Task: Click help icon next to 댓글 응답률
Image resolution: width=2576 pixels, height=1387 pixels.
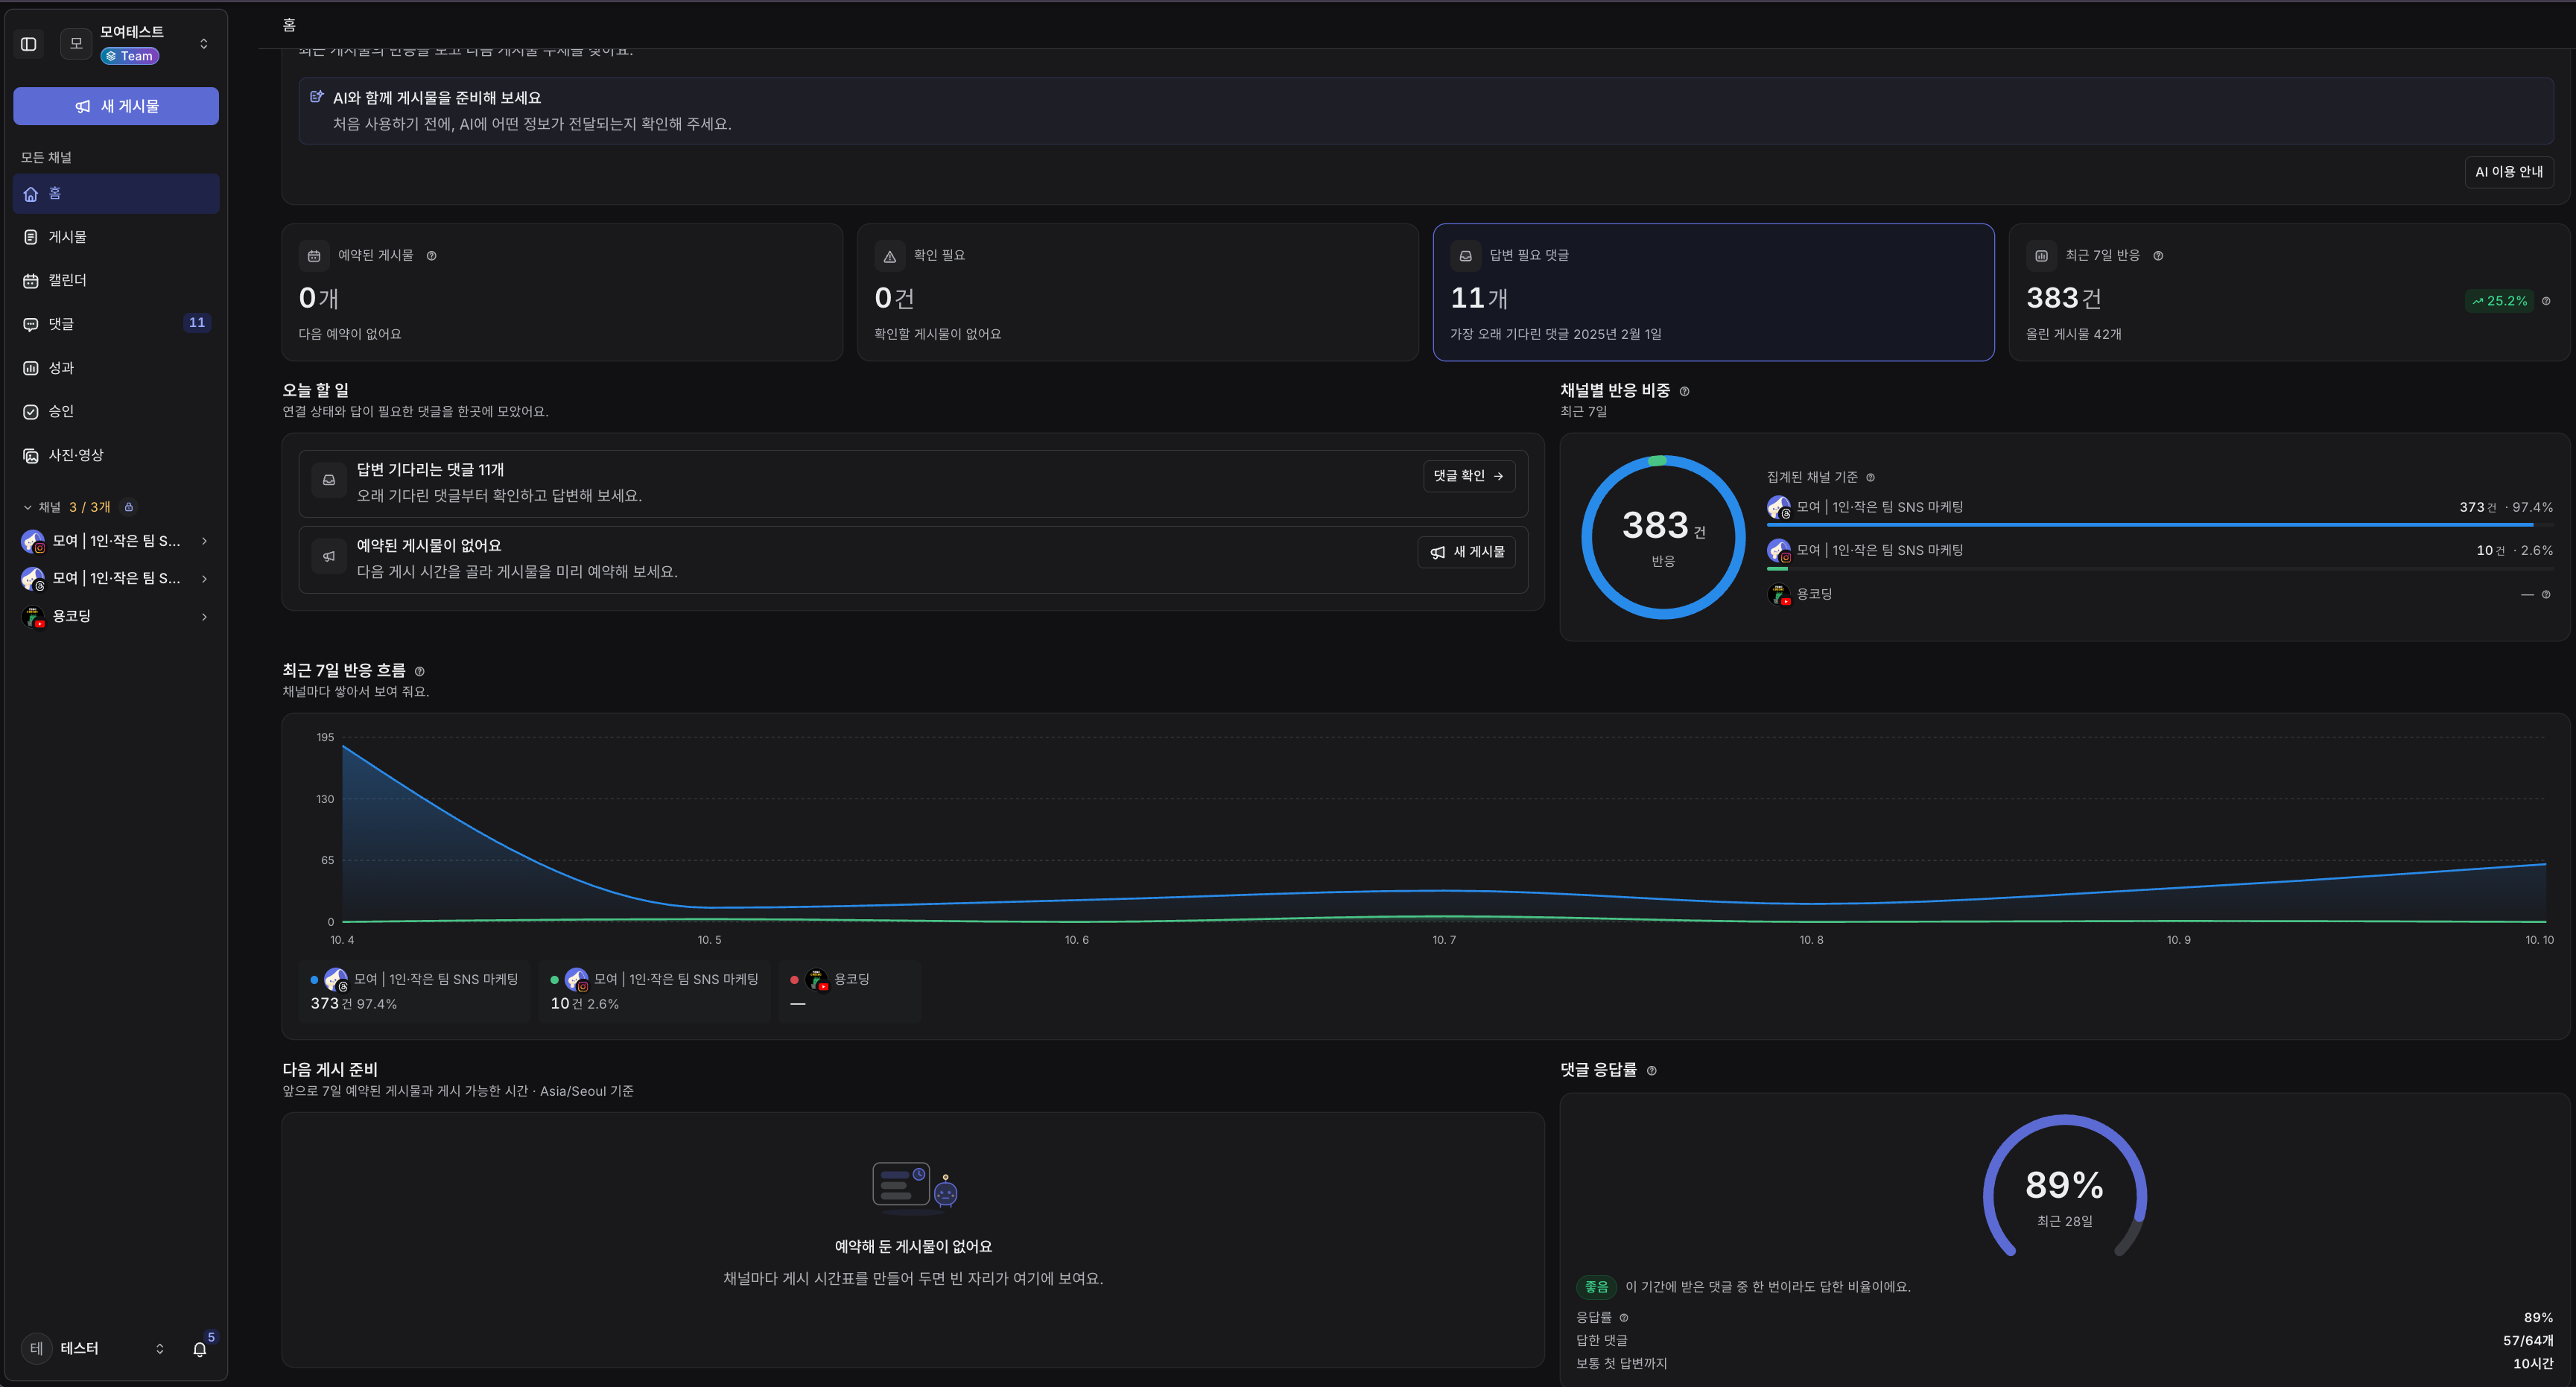Action: [1651, 1071]
